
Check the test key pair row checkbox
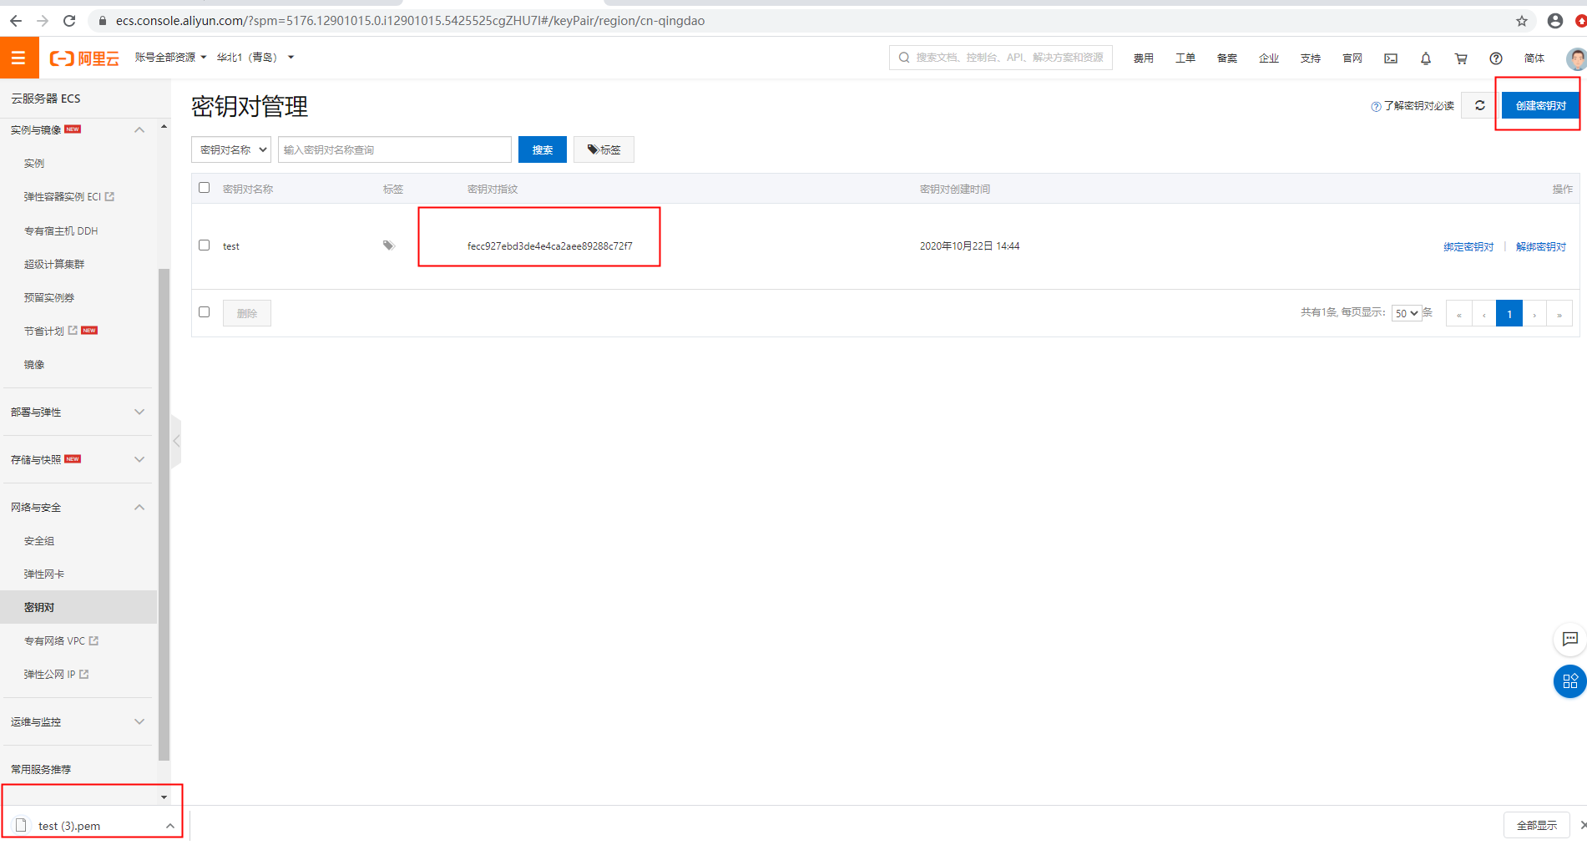[x=204, y=245]
